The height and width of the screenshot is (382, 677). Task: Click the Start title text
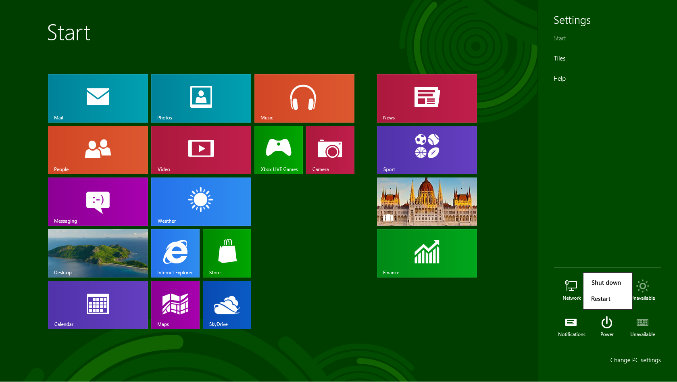click(x=69, y=33)
